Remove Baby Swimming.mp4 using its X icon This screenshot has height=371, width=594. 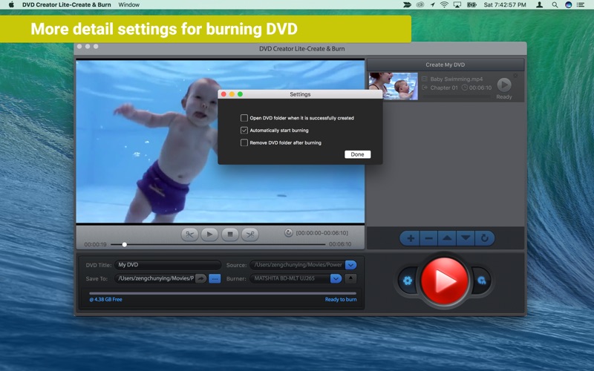(x=515, y=76)
